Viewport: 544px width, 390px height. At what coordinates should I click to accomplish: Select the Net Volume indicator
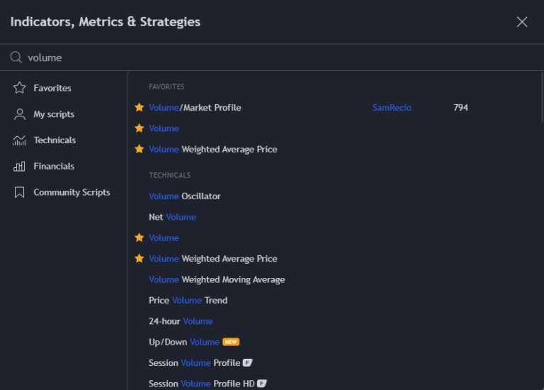172,217
